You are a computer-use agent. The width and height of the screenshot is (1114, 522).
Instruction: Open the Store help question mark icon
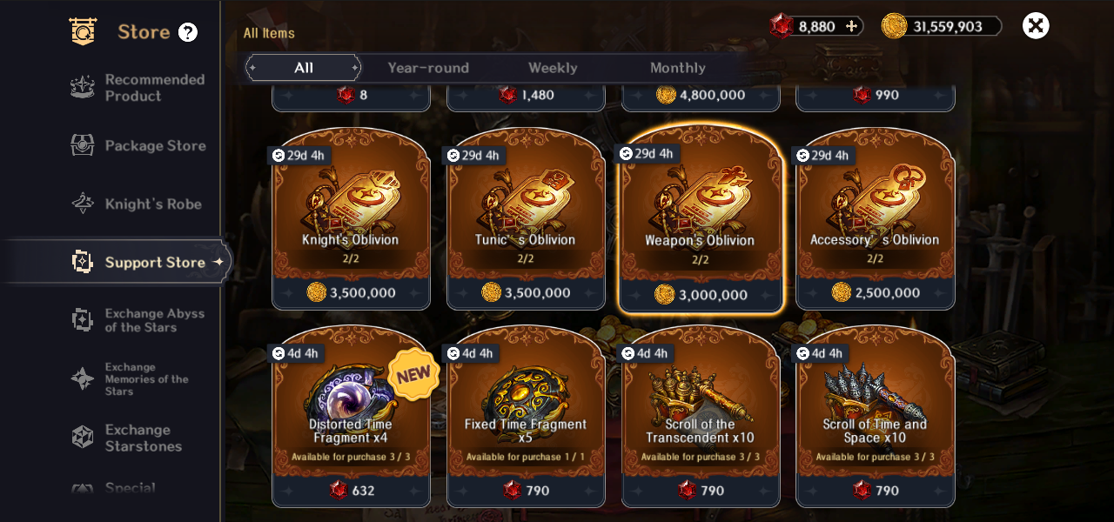(x=188, y=32)
